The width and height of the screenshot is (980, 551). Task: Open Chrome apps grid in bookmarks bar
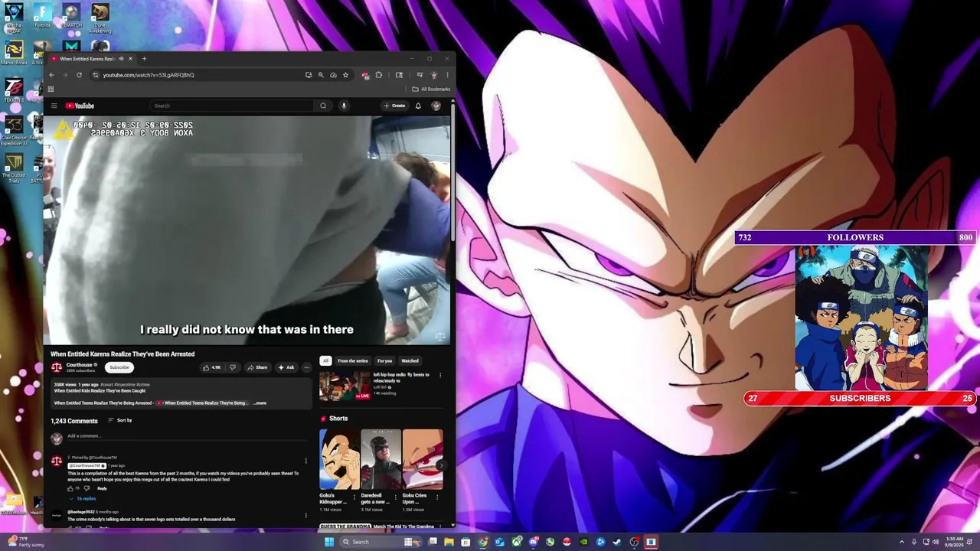(51, 89)
